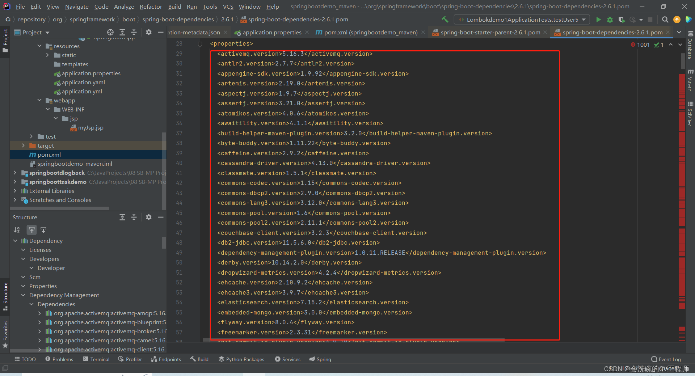
Task: Toggle autoscroll from source in Structure panel
Action: (x=43, y=230)
